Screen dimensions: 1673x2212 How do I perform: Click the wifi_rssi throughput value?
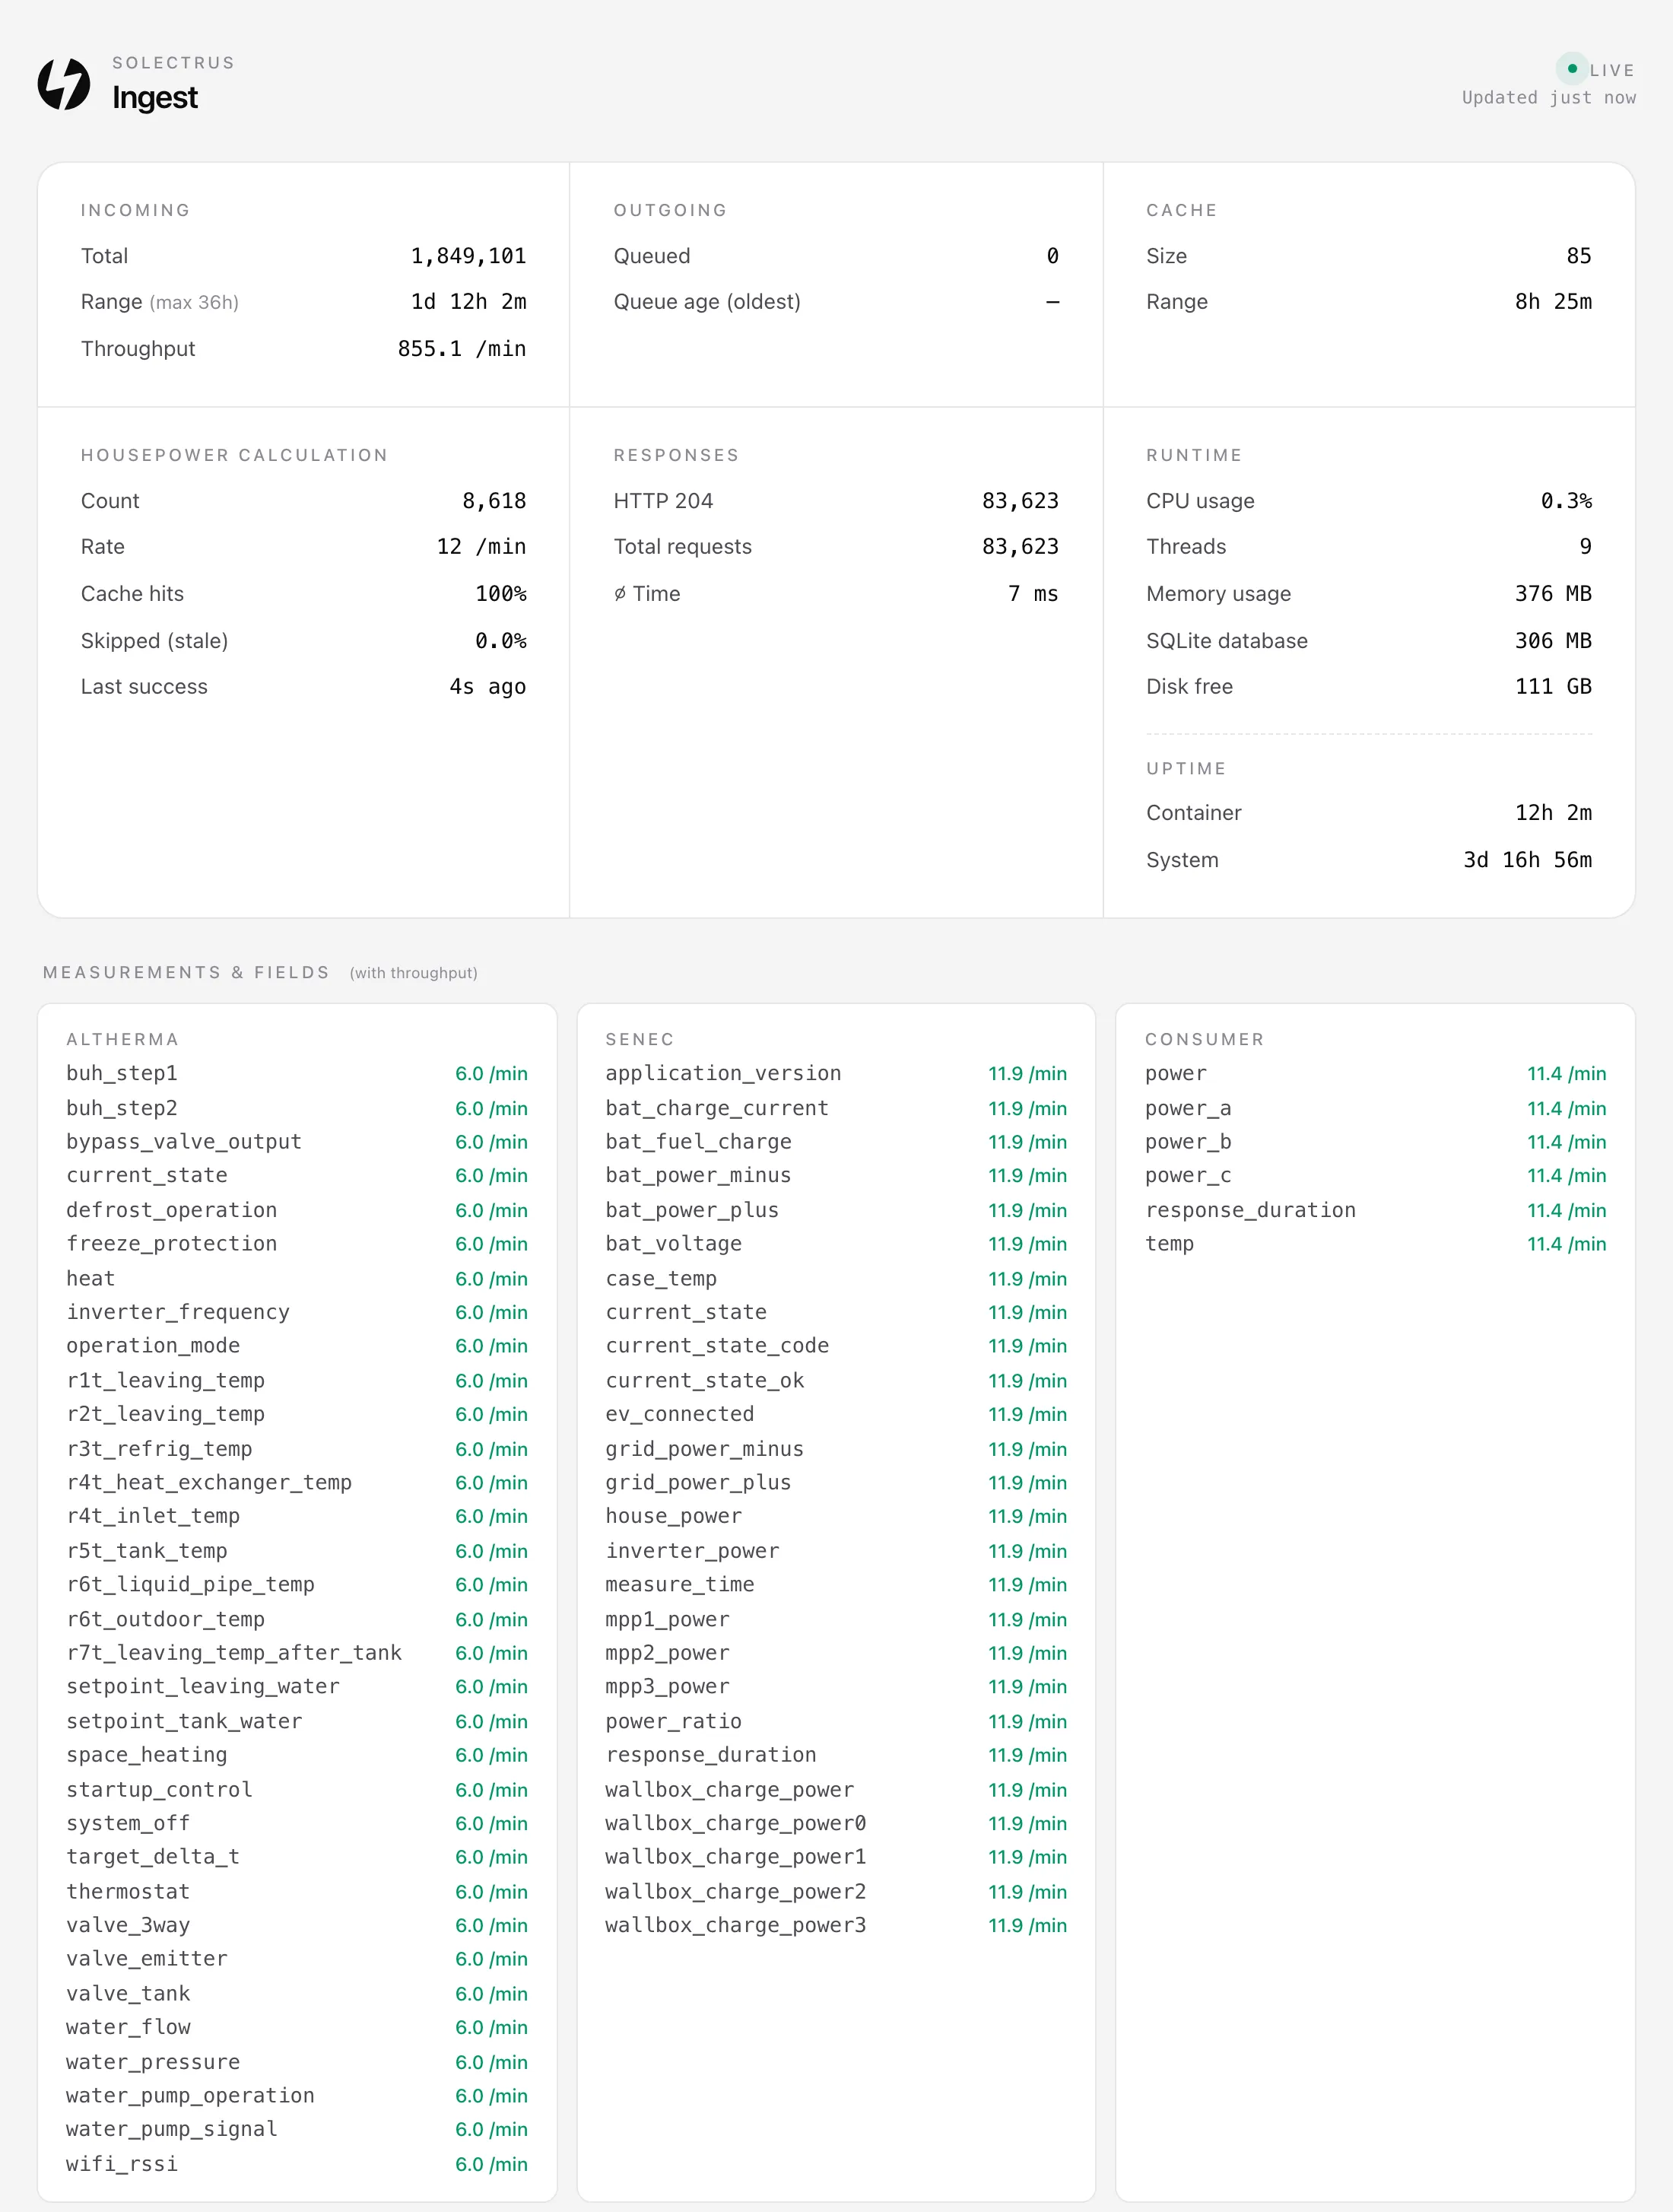point(491,2164)
